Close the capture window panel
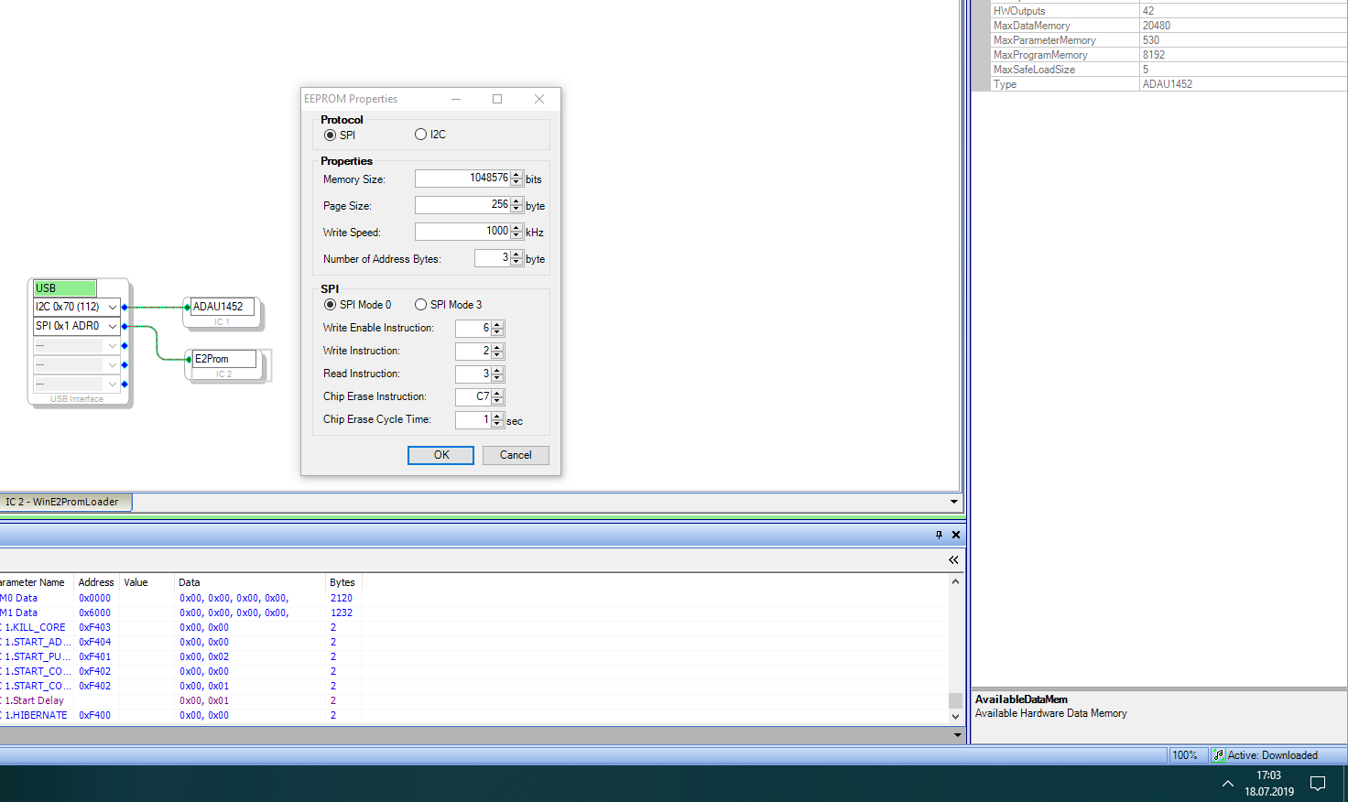The image size is (1348, 802). 956,535
